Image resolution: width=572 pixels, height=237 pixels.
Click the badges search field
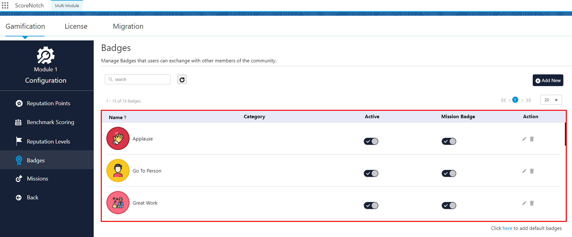[138, 79]
